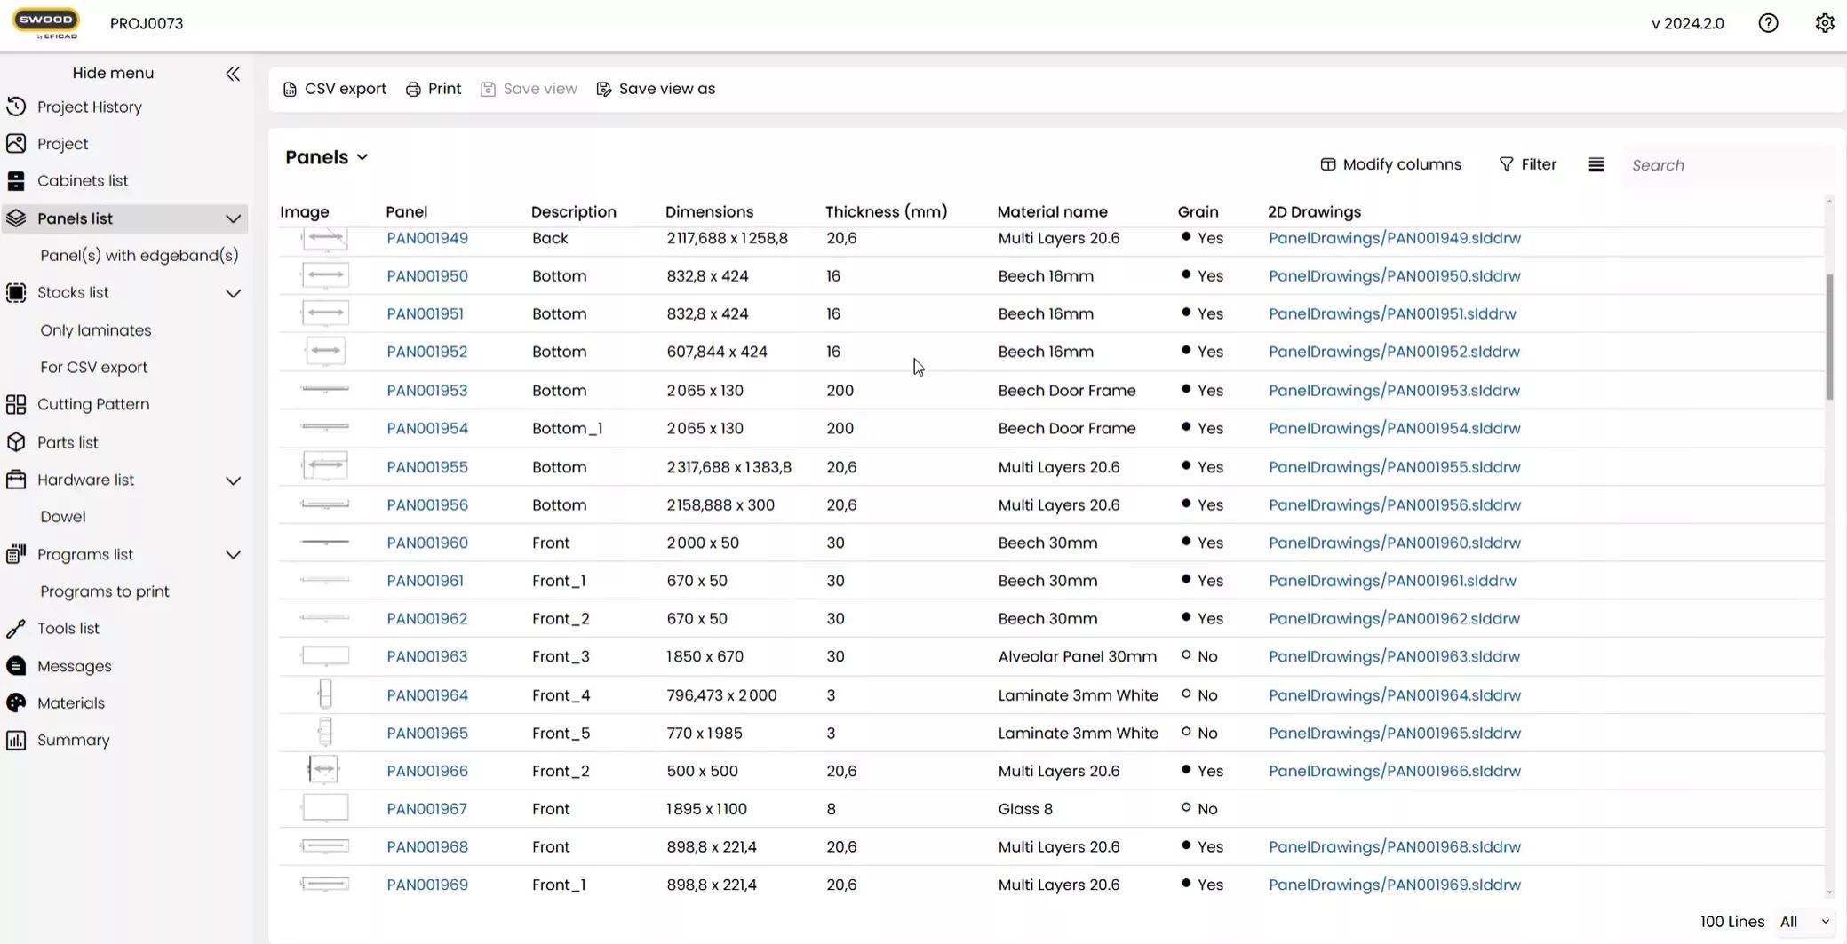Open the lines-per-page All dropdown

coord(1804,922)
